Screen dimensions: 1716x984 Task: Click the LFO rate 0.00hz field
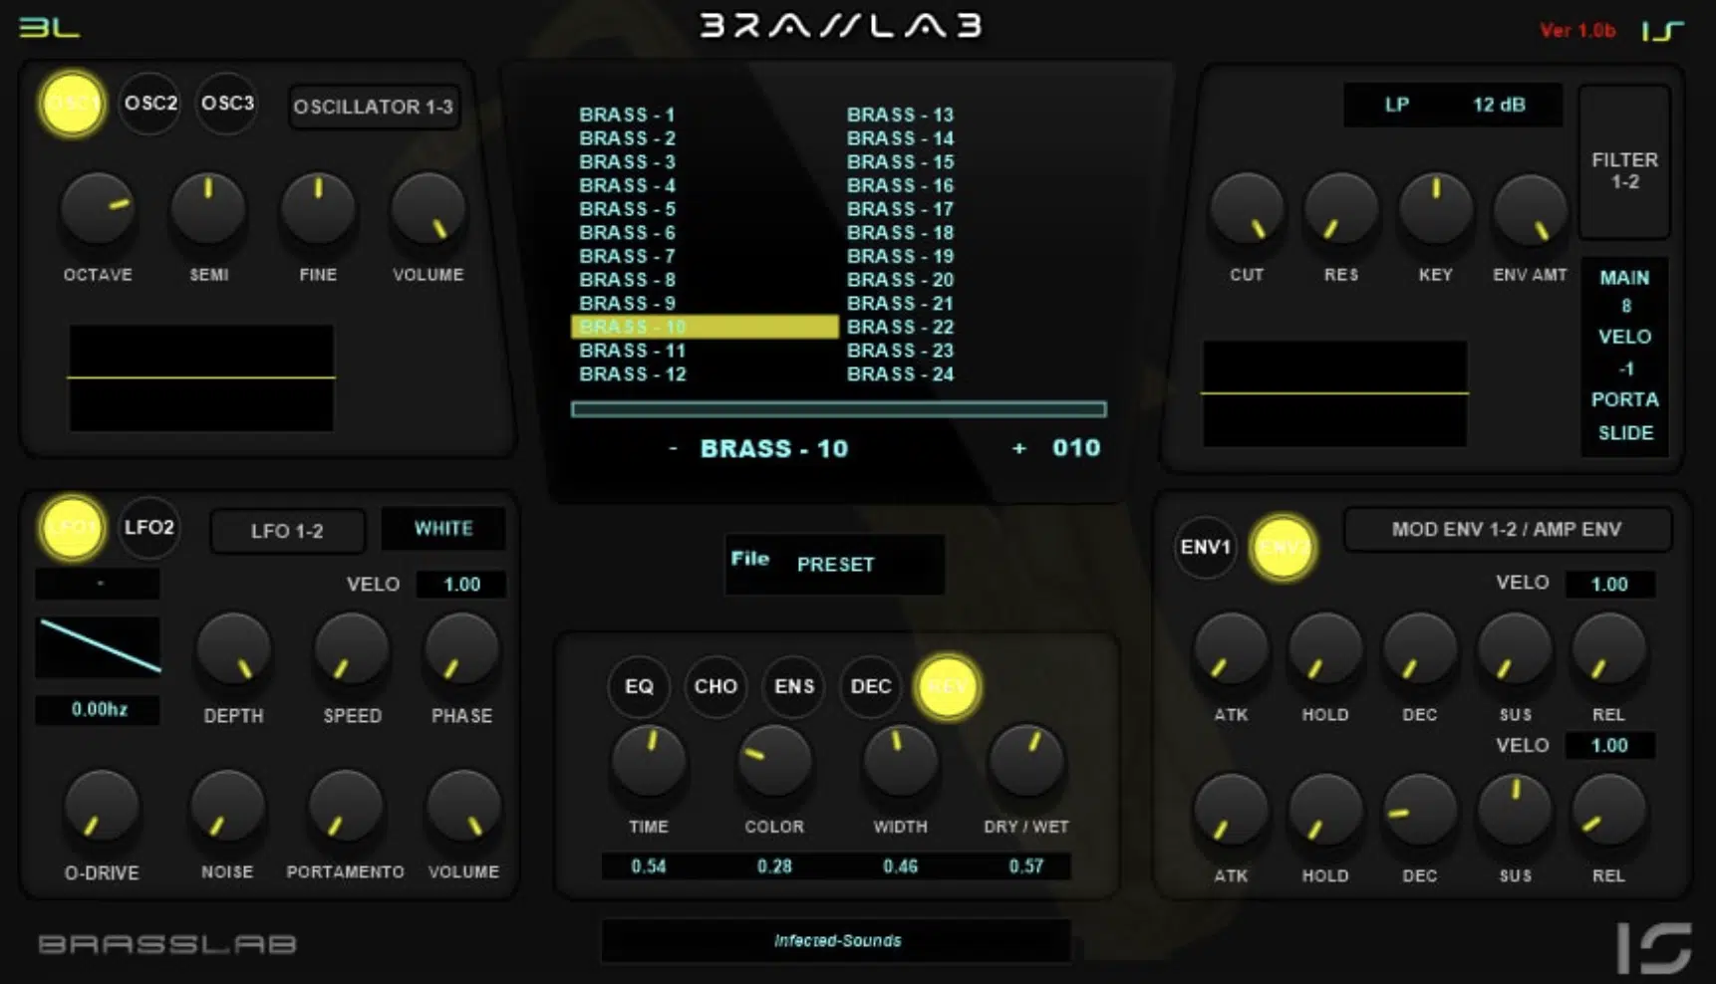tap(99, 709)
